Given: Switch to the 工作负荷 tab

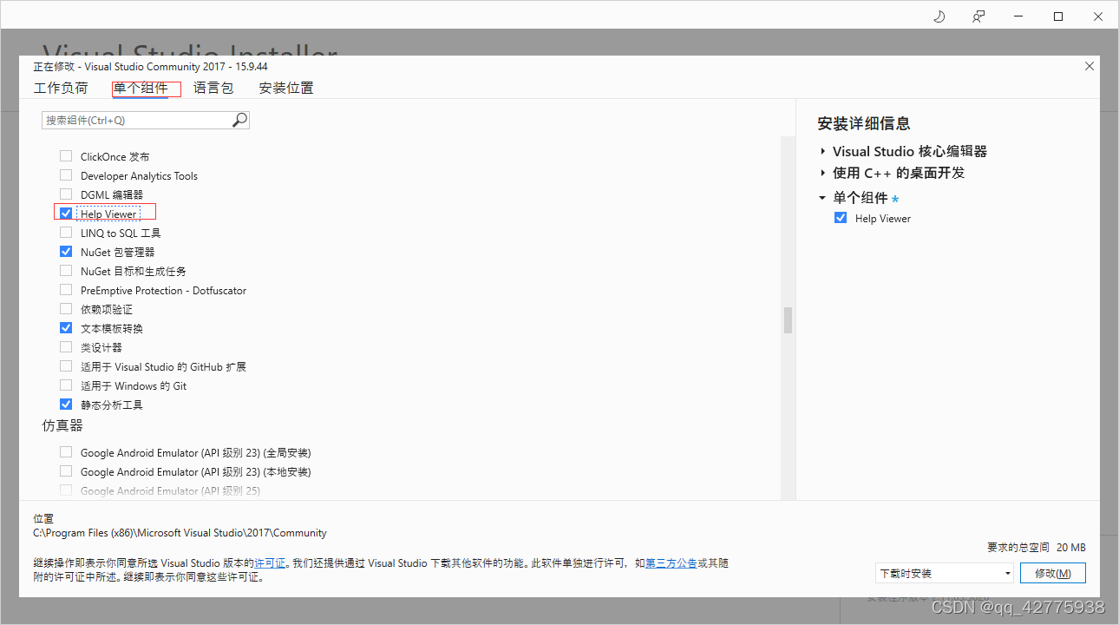Looking at the screenshot, I should (x=61, y=88).
